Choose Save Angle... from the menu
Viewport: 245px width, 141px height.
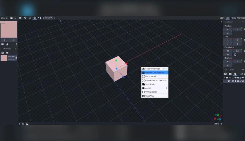pyautogui.click(x=155, y=84)
